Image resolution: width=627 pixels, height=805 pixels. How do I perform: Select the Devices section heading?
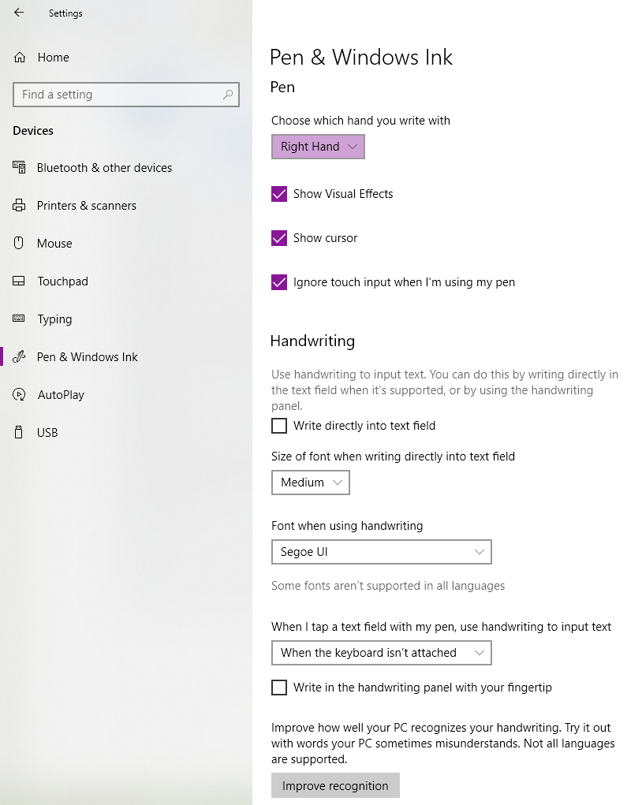[32, 130]
